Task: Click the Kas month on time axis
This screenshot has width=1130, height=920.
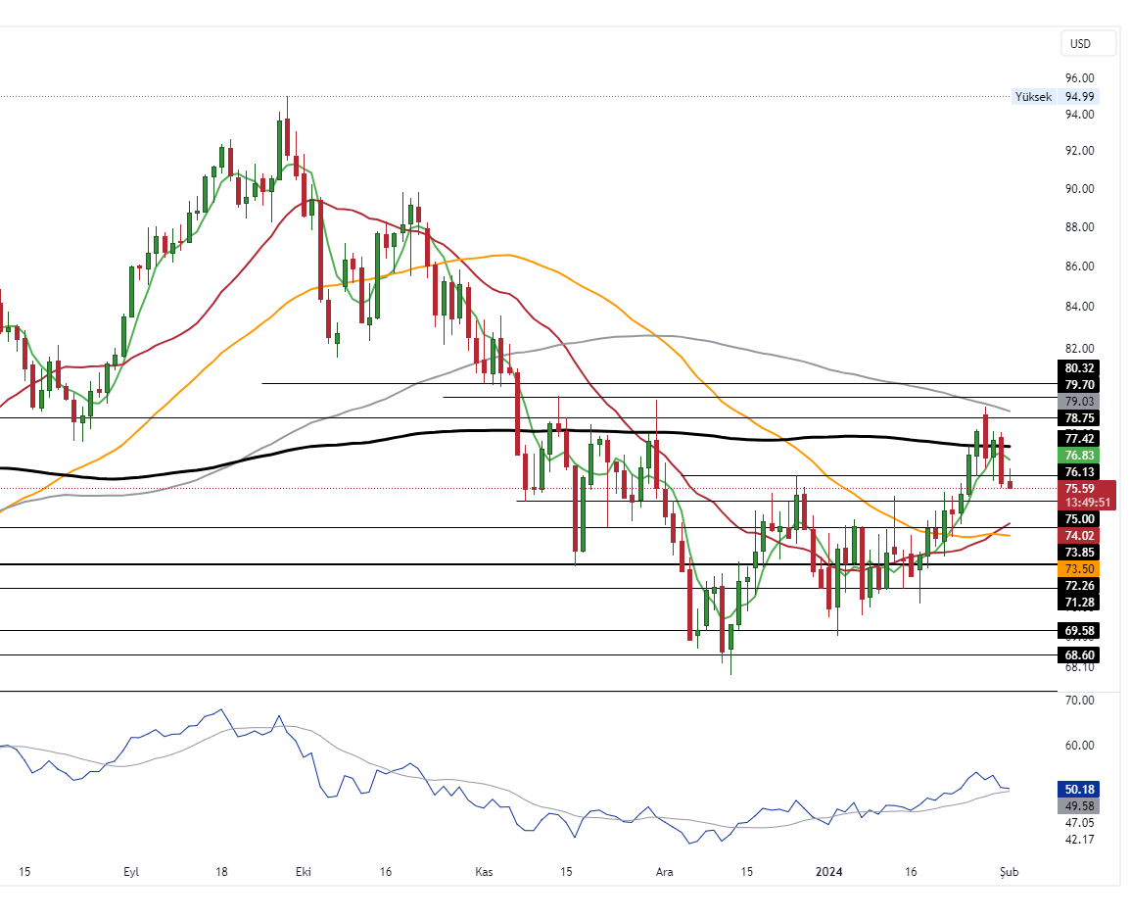Action: (x=484, y=871)
